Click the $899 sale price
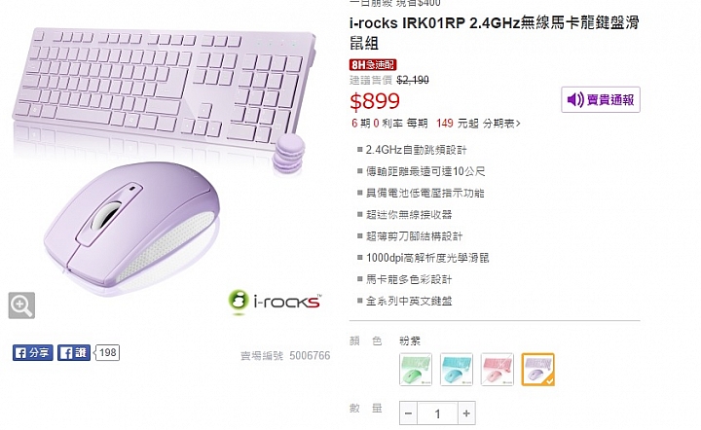This screenshot has height=430, width=701. pos(375,101)
